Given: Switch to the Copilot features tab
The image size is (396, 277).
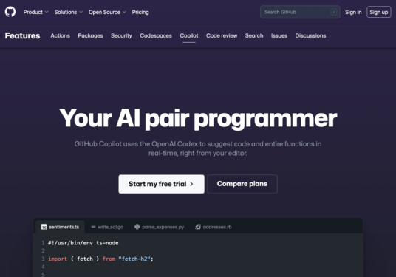Looking at the screenshot, I should point(189,36).
